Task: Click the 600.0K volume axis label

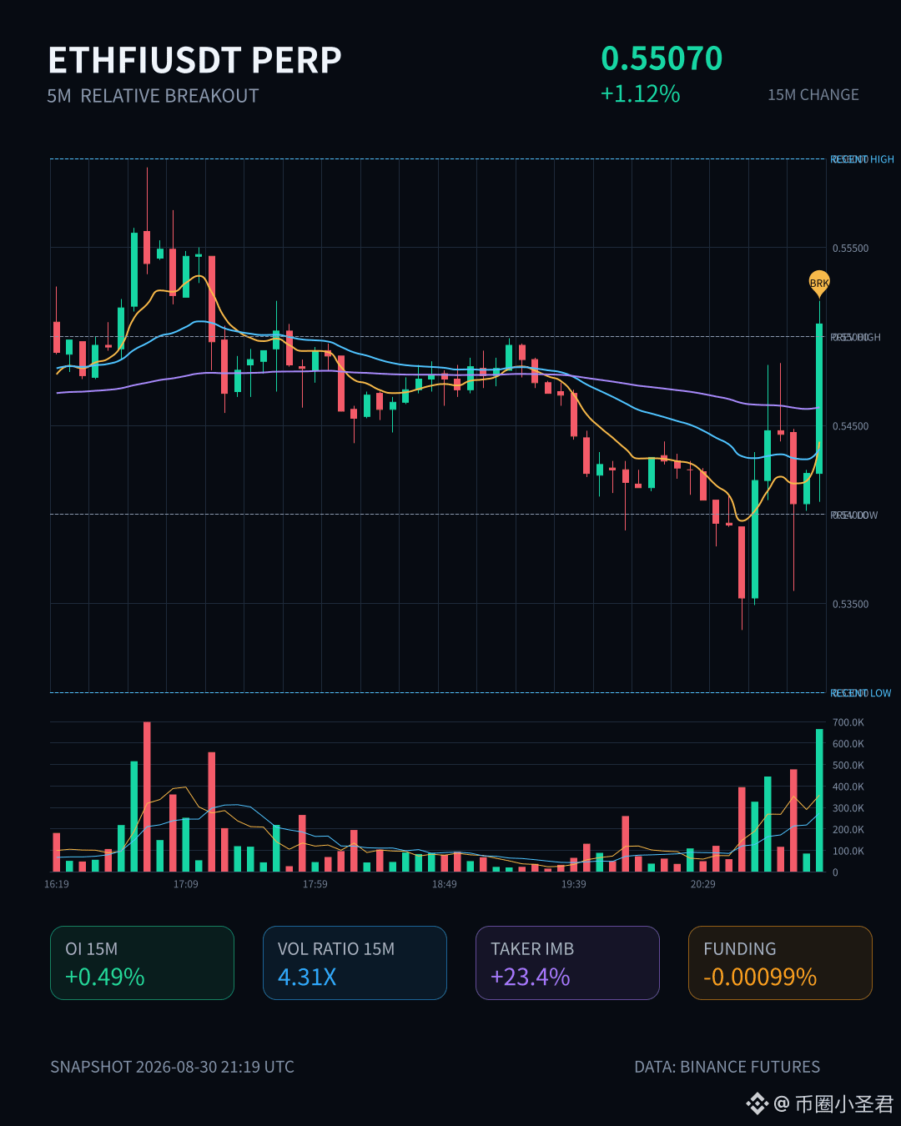Action: pyautogui.click(x=848, y=744)
